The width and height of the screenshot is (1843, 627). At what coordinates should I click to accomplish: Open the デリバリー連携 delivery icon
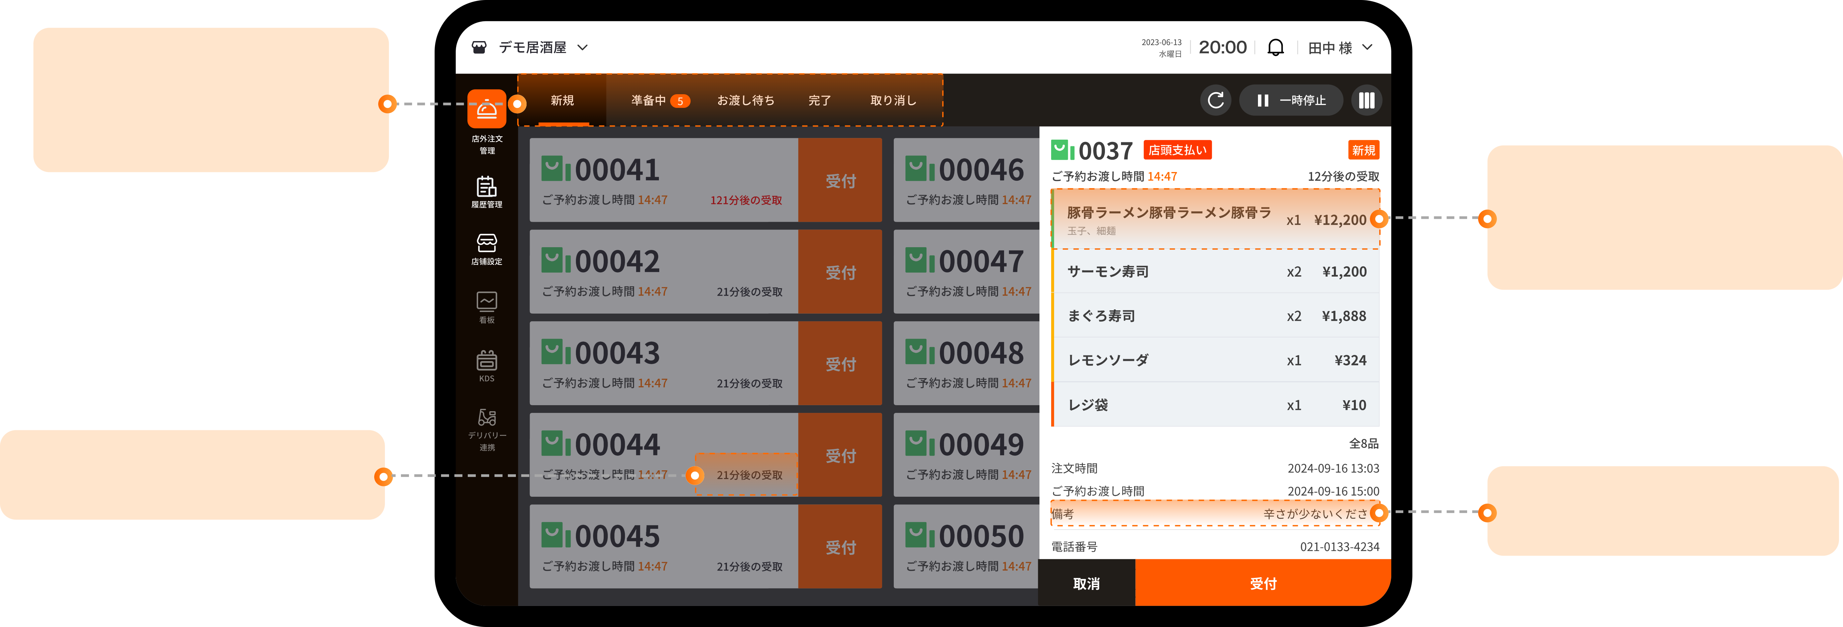click(486, 418)
